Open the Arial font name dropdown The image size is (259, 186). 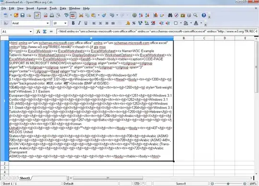pyautogui.click(x=48, y=23)
